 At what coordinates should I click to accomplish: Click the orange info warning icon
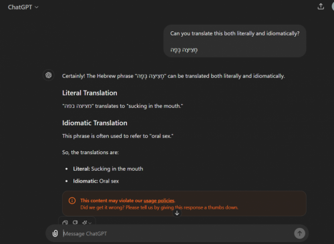72,201
